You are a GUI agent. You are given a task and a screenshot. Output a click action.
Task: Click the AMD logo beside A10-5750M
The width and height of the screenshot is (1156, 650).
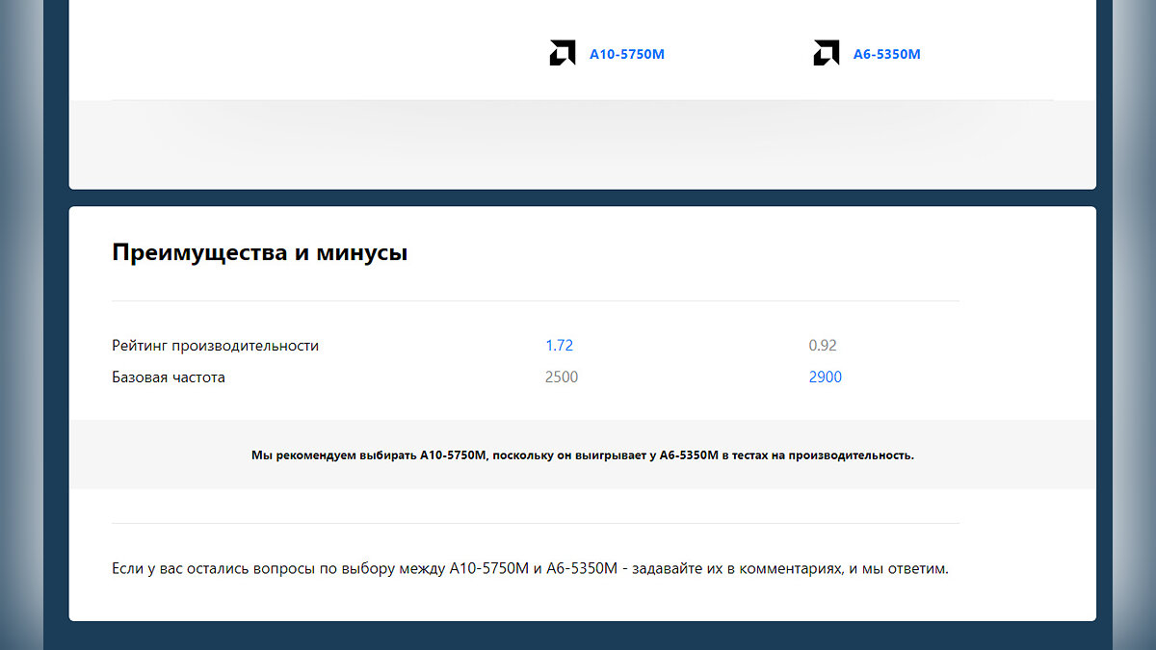coord(562,54)
